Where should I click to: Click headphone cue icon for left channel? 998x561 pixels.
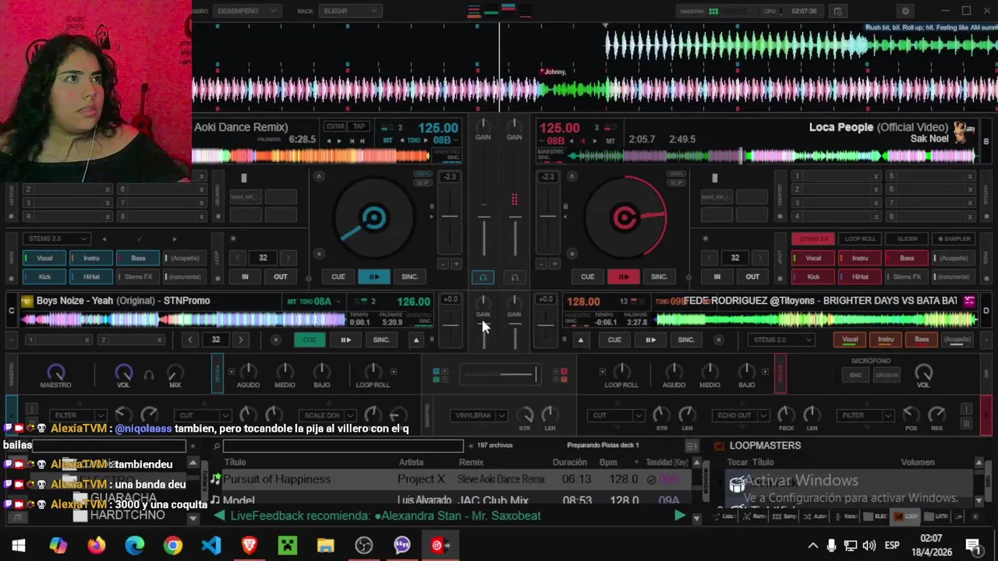point(483,277)
